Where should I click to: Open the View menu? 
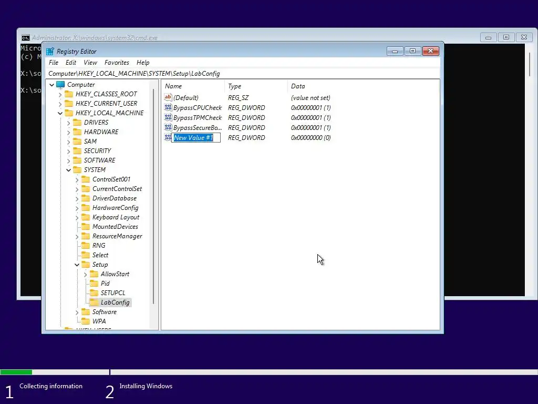click(90, 63)
